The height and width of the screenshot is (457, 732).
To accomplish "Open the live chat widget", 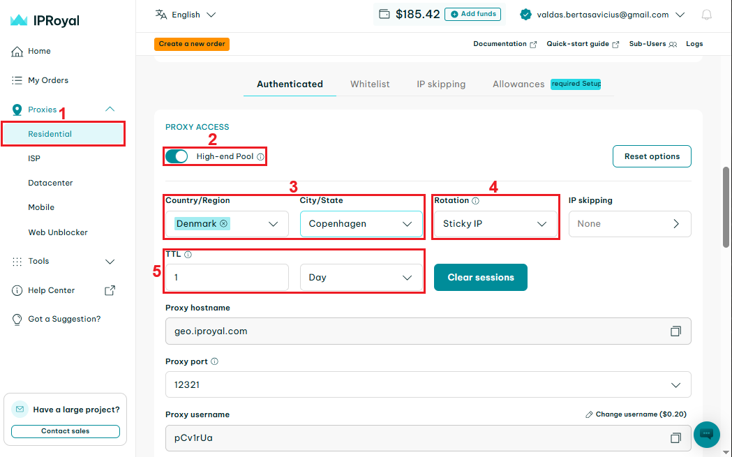I will (707, 435).
